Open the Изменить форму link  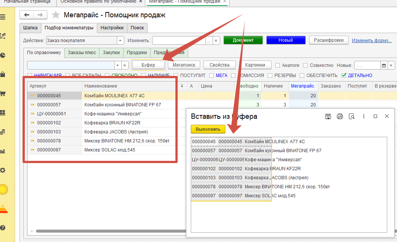(372, 41)
